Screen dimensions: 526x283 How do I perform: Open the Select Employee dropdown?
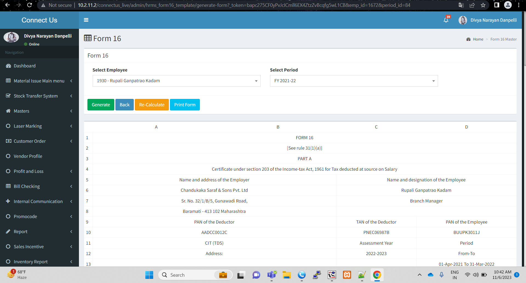(x=177, y=81)
